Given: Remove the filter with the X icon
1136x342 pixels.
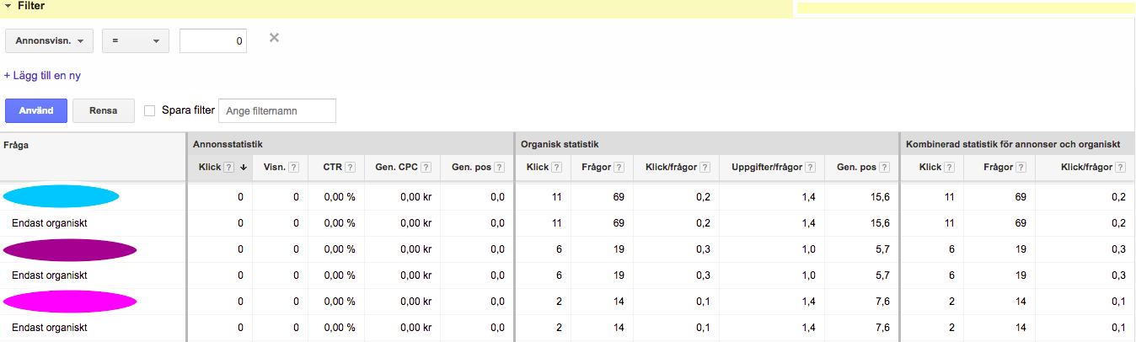Looking at the screenshot, I should (x=274, y=38).
